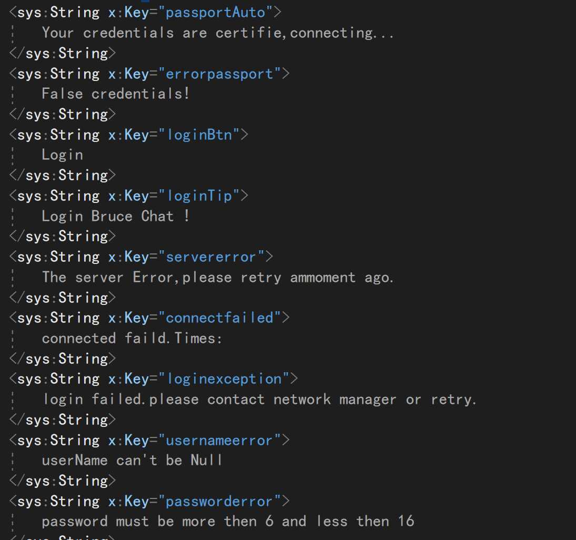
Task: Click on "userName can't be Null" text
Action: tap(132, 461)
